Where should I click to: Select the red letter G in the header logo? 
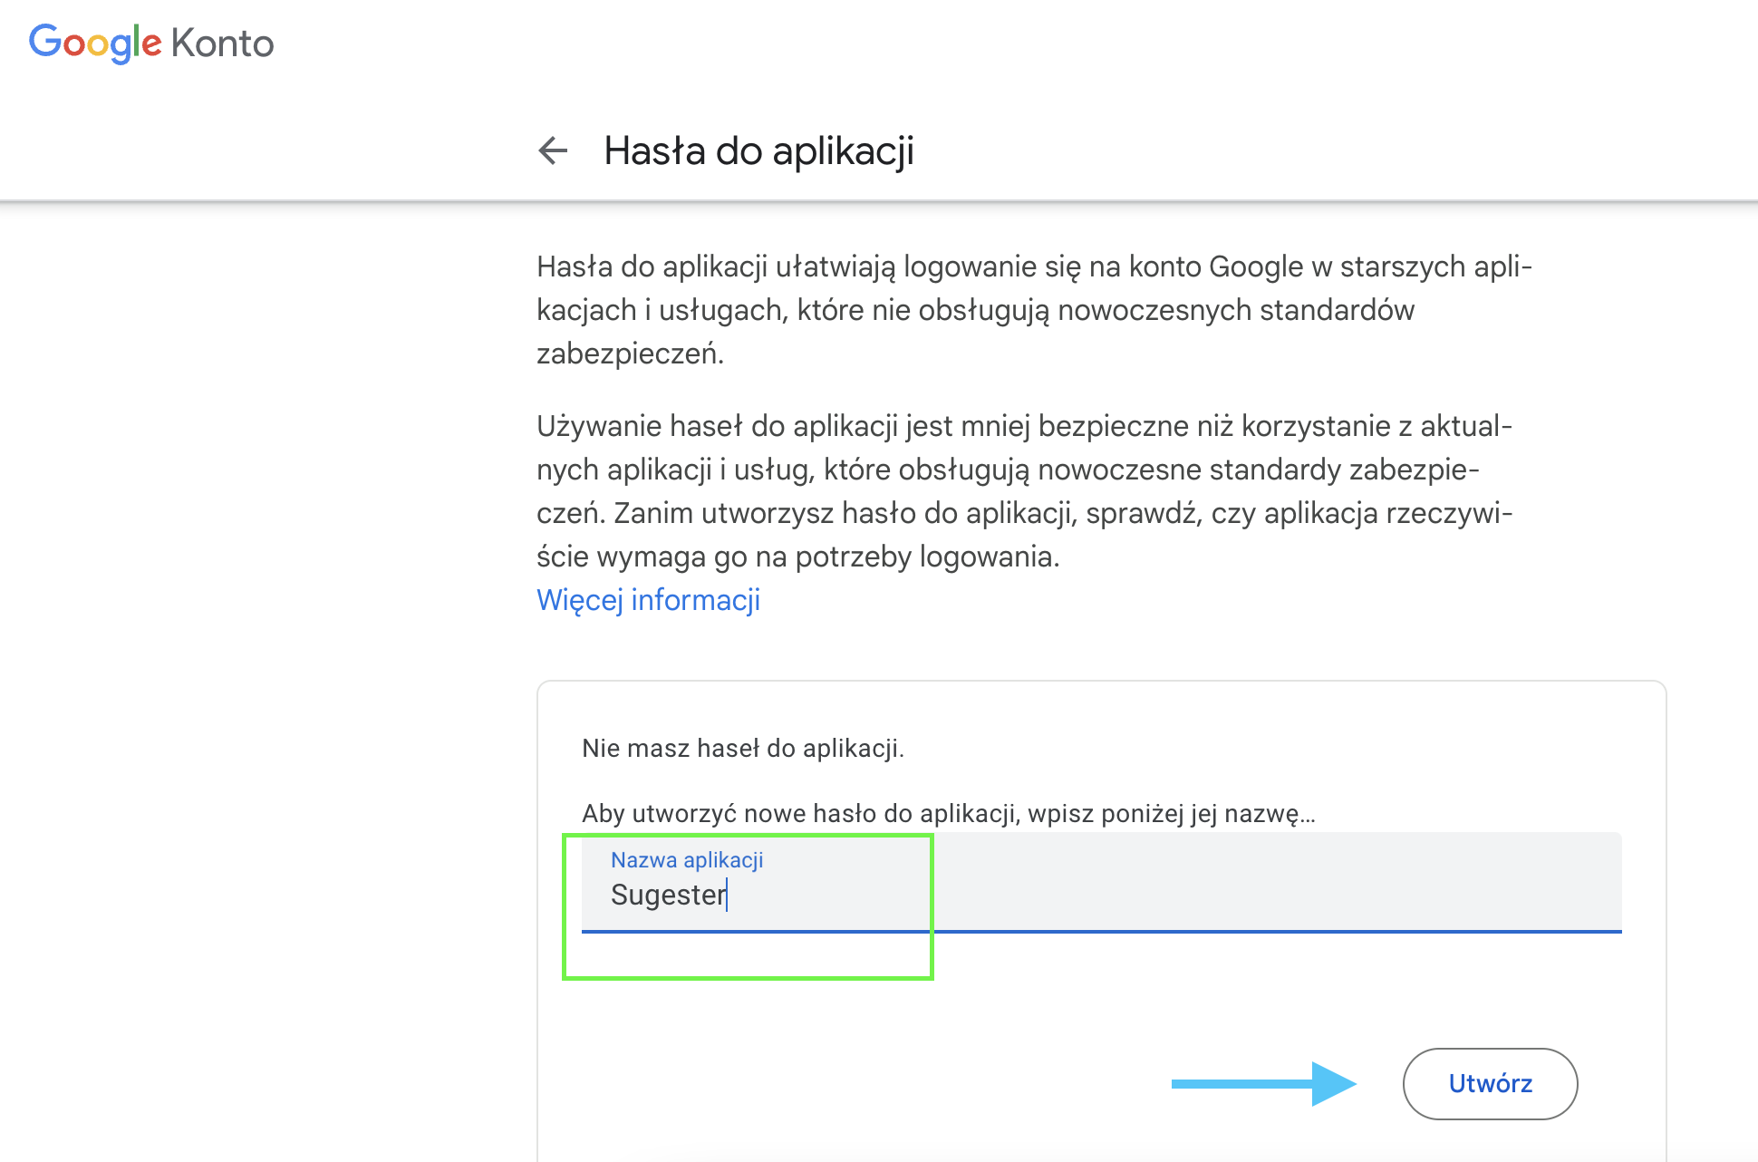pos(45,42)
